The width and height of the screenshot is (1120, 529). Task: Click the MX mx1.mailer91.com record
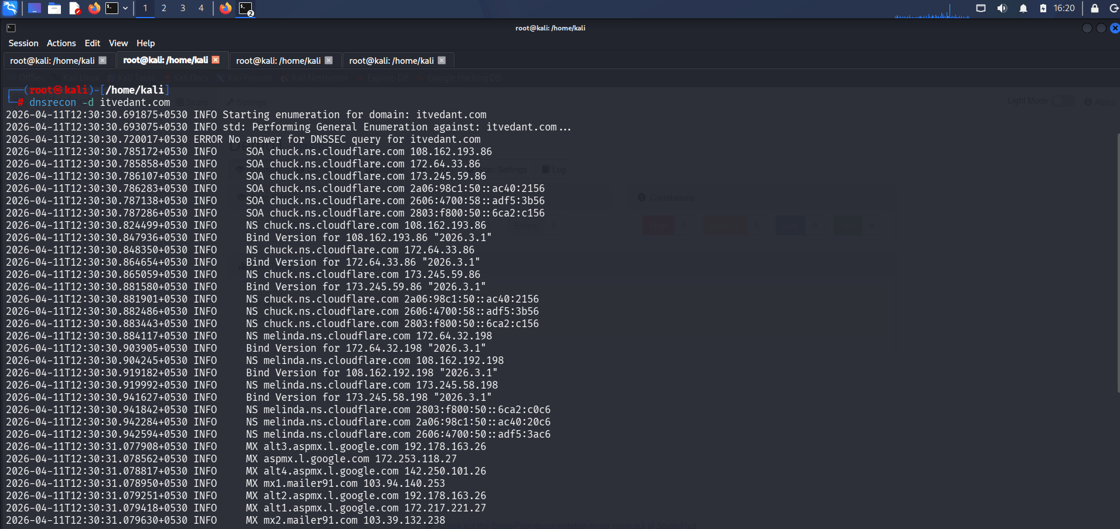pos(226,483)
